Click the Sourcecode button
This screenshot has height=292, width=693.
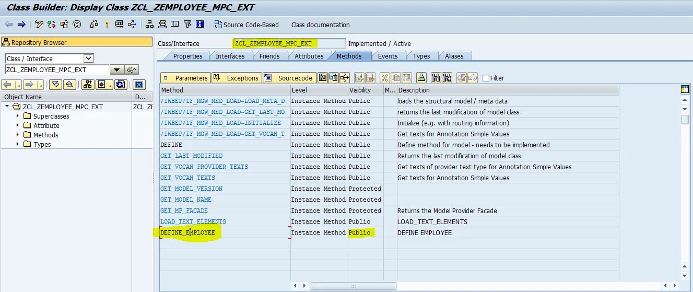(x=289, y=78)
